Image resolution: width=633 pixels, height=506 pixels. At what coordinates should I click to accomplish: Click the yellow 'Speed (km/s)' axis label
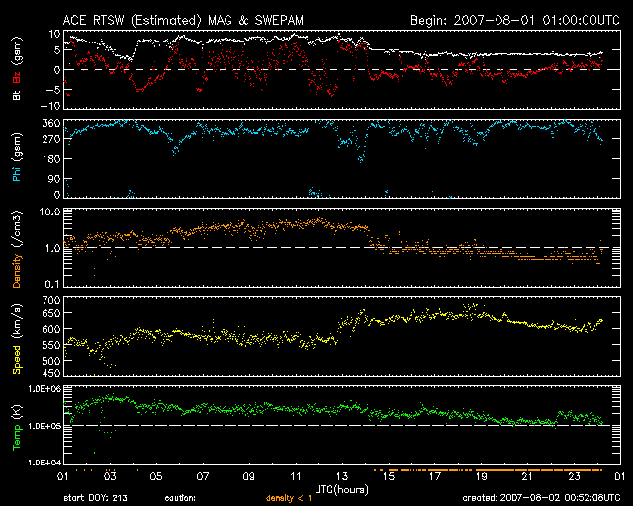click(17, 339)
